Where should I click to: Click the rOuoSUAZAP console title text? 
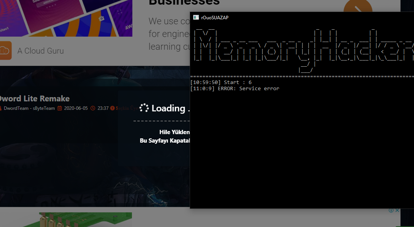215,18
